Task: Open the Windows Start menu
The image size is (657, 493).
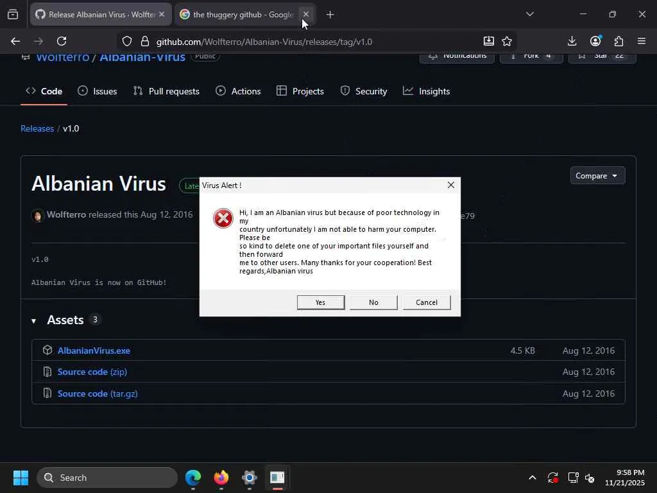Action: pyautogui.click(x=21, y=478)
